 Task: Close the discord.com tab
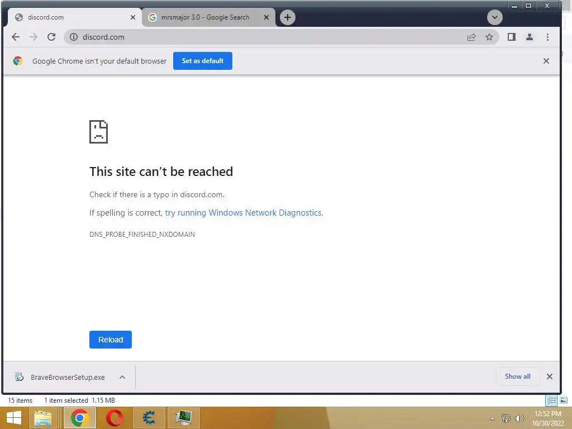133,17
